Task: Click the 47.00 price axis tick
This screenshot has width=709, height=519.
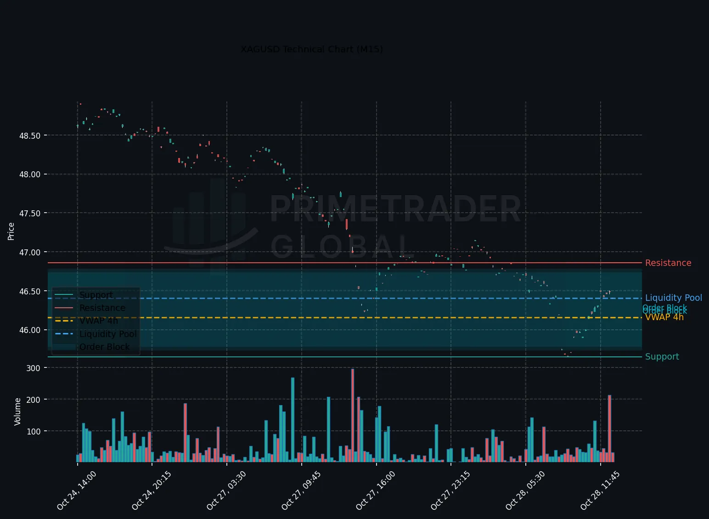Action: (30, 252)
